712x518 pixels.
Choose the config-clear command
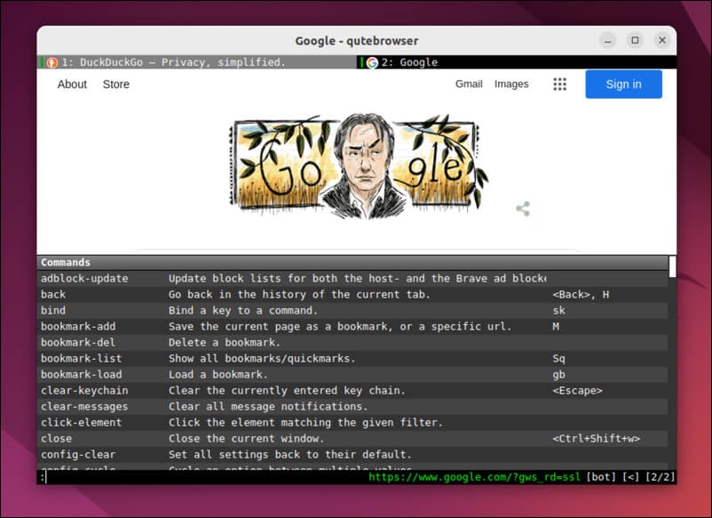click(x=78, y=455)
